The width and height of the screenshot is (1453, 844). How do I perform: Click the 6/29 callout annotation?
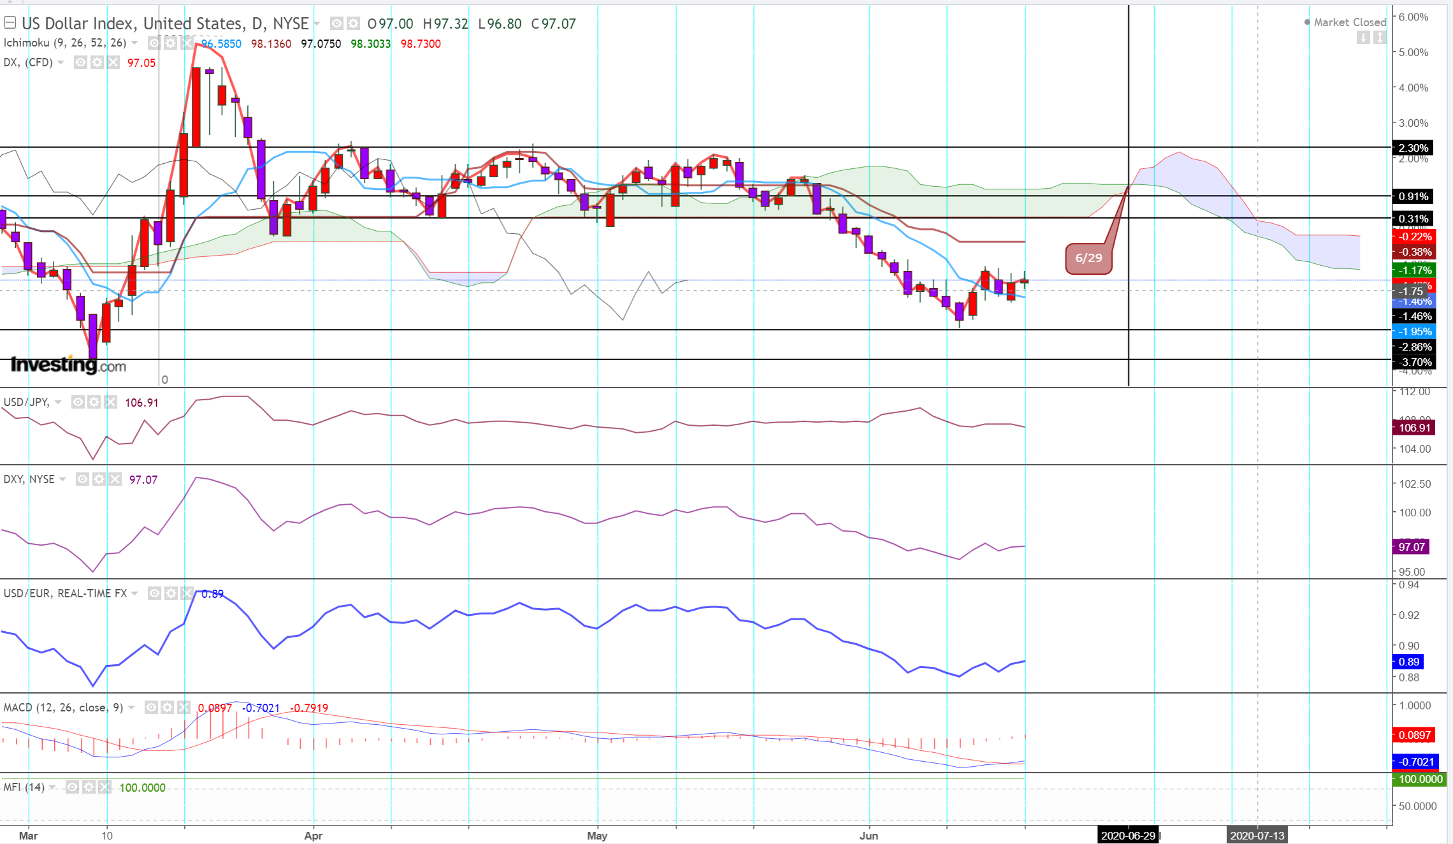tap(1088, 258)
